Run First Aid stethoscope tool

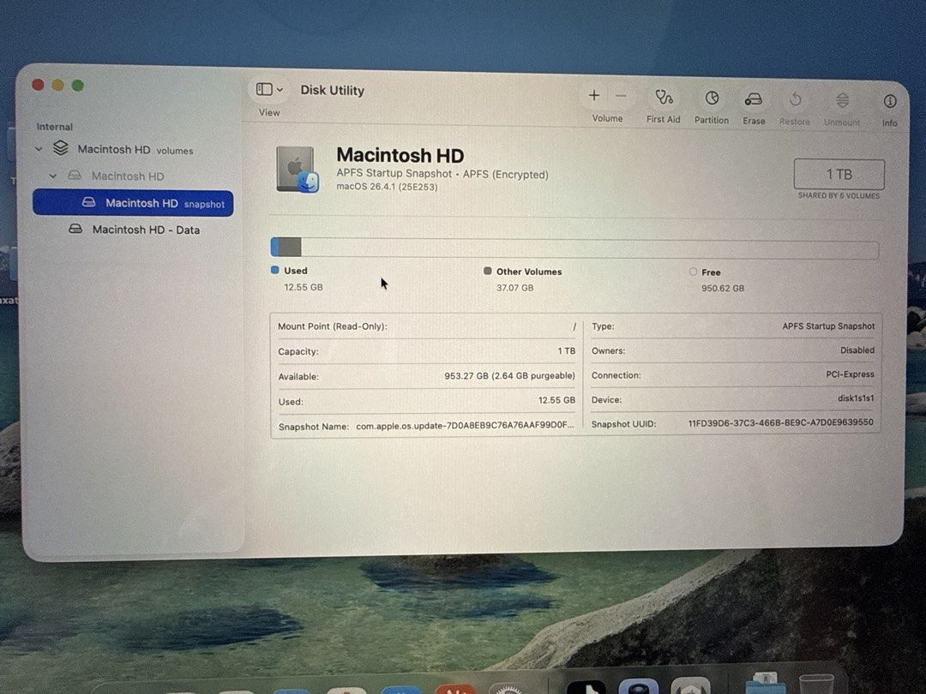click(x=664, y=98)
